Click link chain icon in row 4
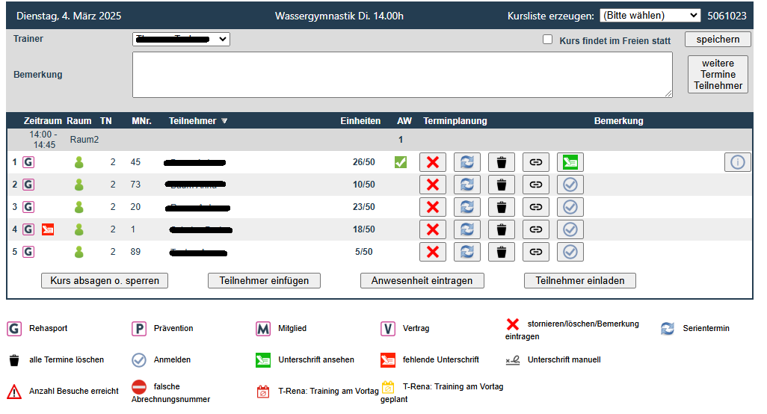Image resolution: width=767 pixels, height=414 pixels. click(x=535, y=229)
